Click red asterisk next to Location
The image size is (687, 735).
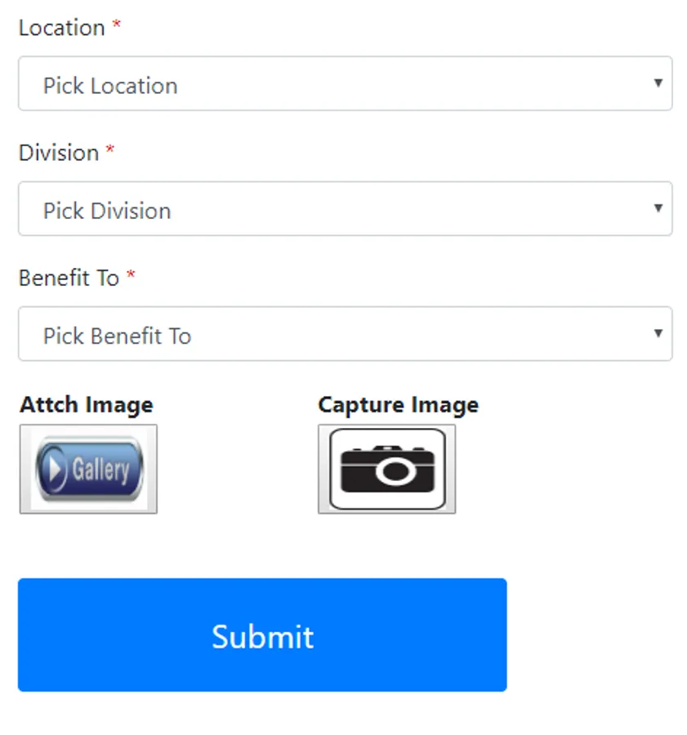pyautogui.click(x=117, y=25)
